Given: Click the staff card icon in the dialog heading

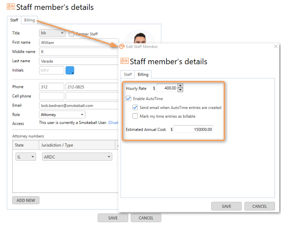Looking at the screenshot, I should click(x=125, y=61).
